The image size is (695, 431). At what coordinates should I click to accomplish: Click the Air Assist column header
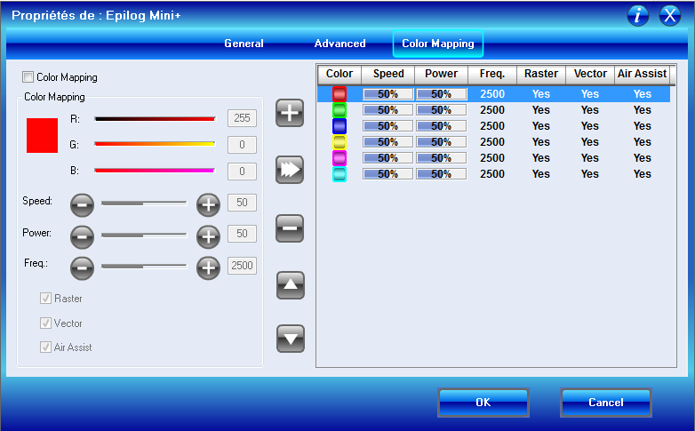click(643, 74)
